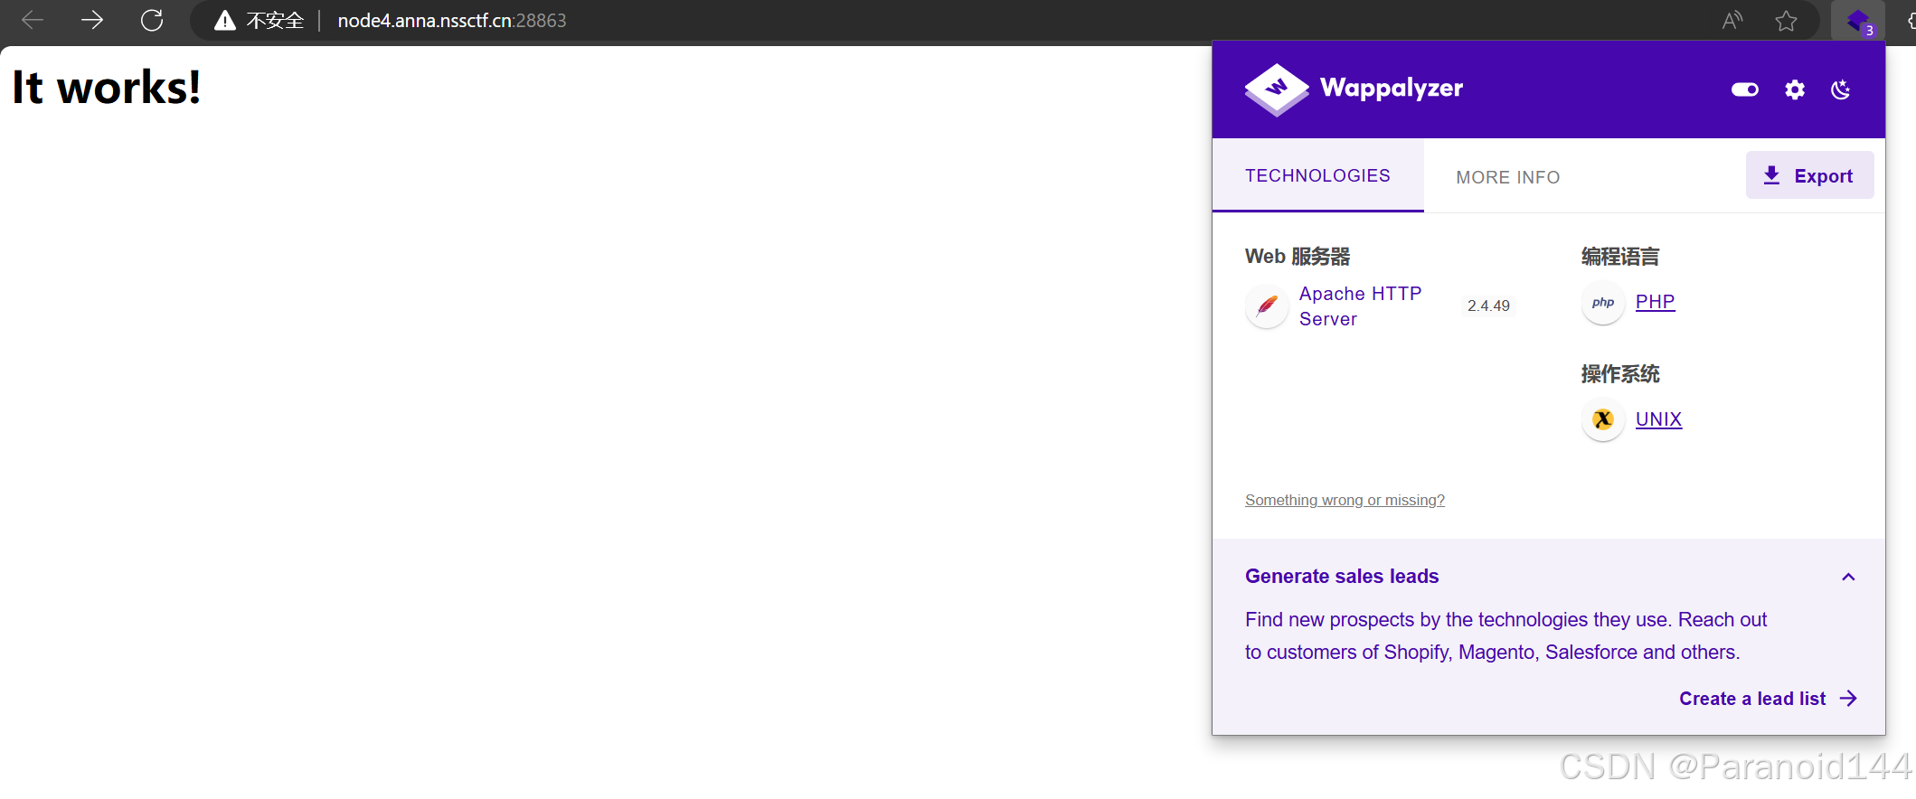Image resolution: width=1916 pixels, height=799 pixels.
Task: Open the PHP technology link
Action: 1655,302
